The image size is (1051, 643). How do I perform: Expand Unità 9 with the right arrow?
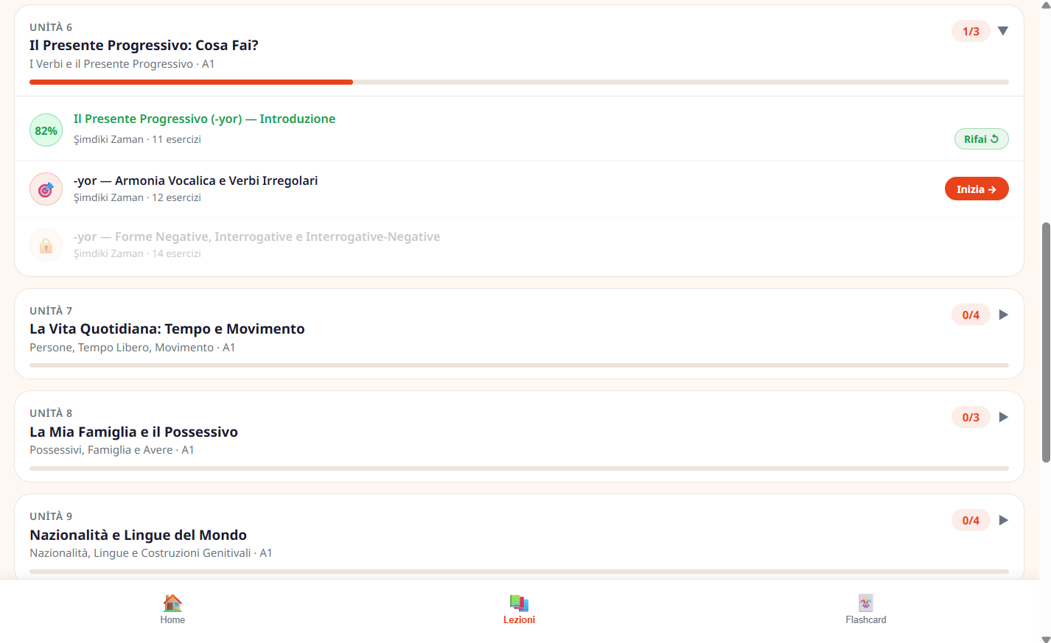click(1003, 520)
